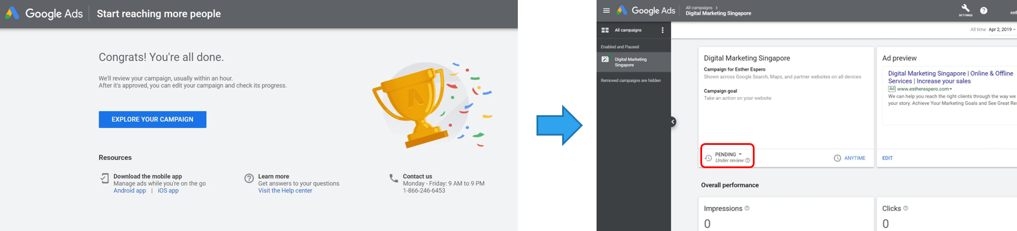The width and height of the screenshot is (1017, 231).
Task: Collapse the sidebar with the arrow handle
Action: tap(673, 122)
